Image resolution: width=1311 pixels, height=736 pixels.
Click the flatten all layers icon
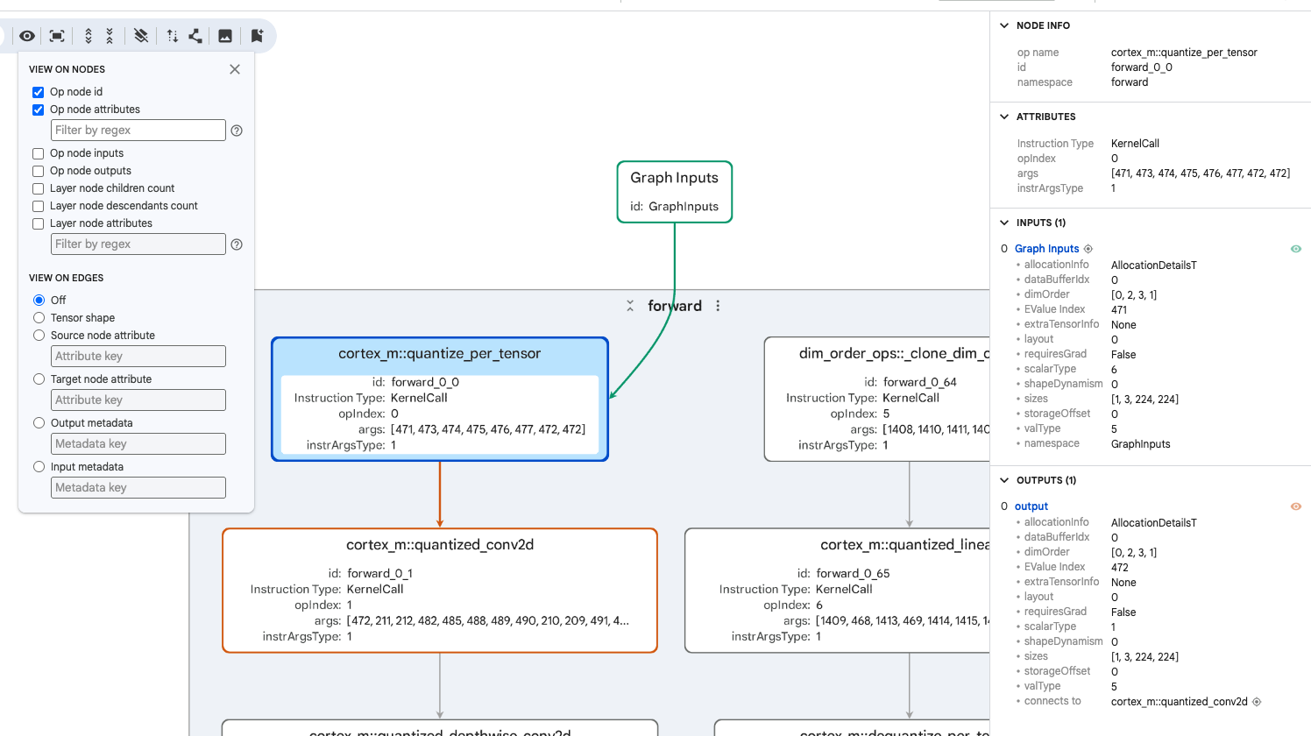(x=141, y=36)
